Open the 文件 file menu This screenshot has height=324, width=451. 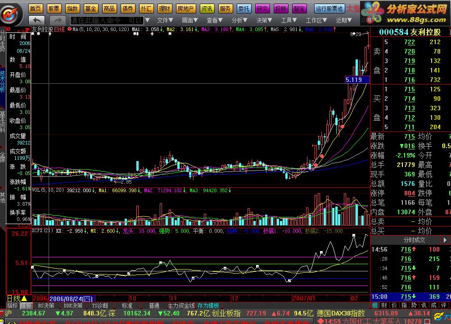165,20
